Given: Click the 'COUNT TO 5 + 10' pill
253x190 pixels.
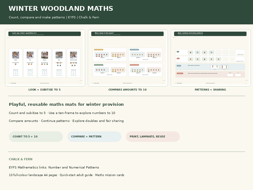Looking at the screenshot, I should pyautogui.click(x=36, y=136).
